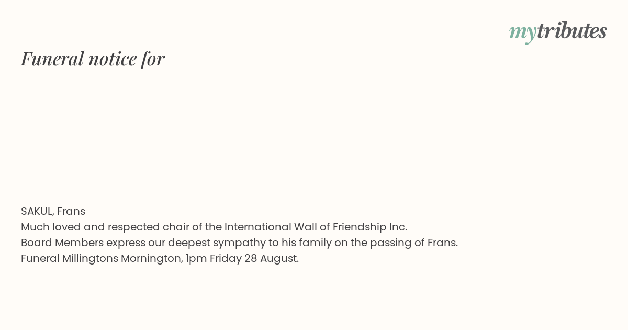The width and height of the screenshot is (628, 330).
Task: Click the "deepest sympathy" phrase
Action: tap(217, 243)
